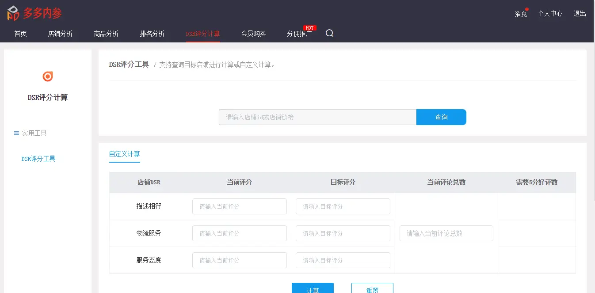Go to 排名分析 in the top navigation
595x293 pixels.
[152, 33]
